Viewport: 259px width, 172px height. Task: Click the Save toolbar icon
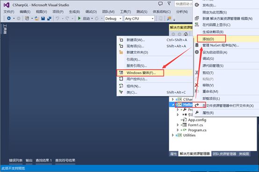pos(43,18)
